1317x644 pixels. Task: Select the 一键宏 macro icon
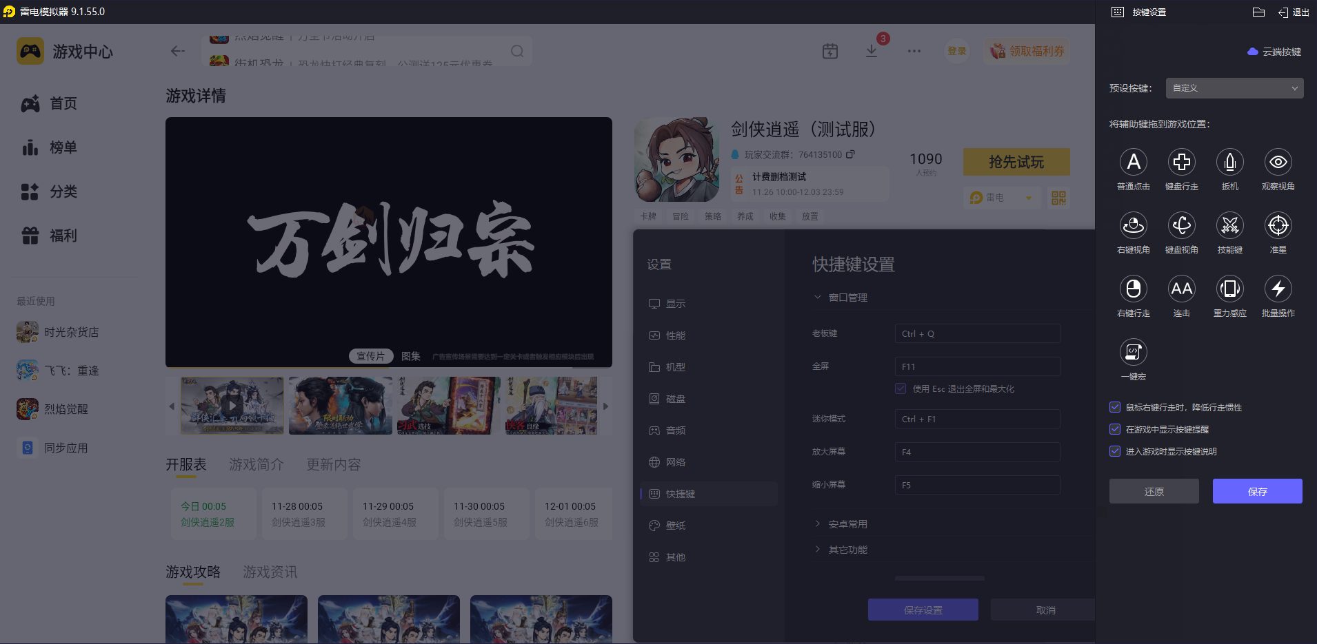tap(1133, 353)
